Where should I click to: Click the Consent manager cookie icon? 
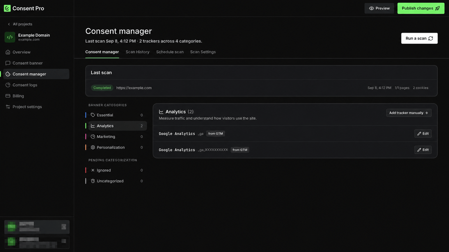(x=8, y=74)
